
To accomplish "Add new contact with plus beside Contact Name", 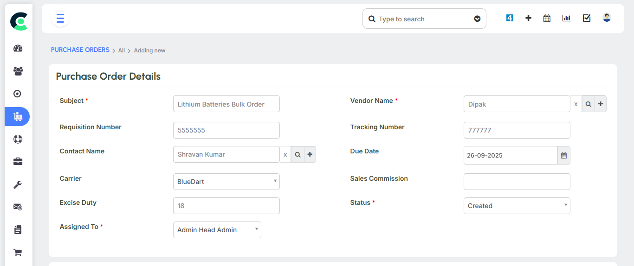I will click(310, 154).
